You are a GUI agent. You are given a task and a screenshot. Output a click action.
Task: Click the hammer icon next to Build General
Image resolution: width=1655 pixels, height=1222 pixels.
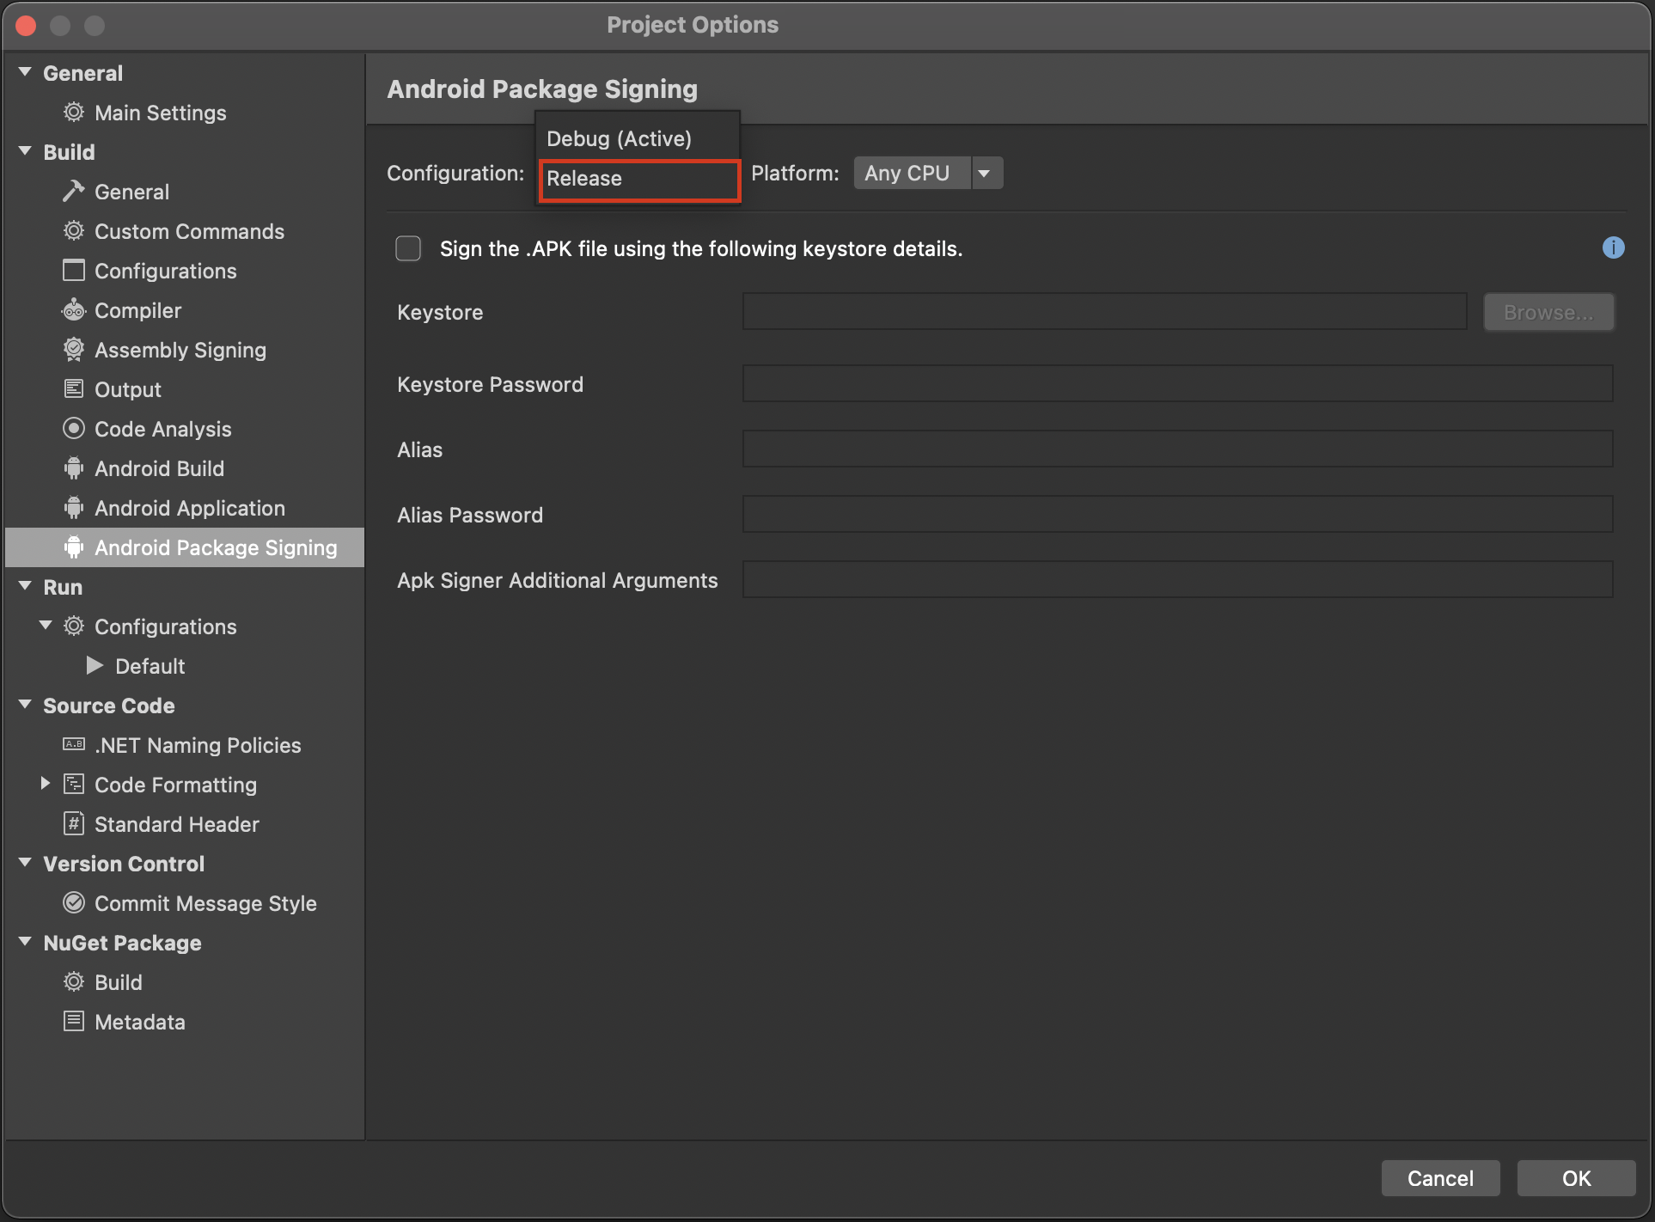click(74, 192)
